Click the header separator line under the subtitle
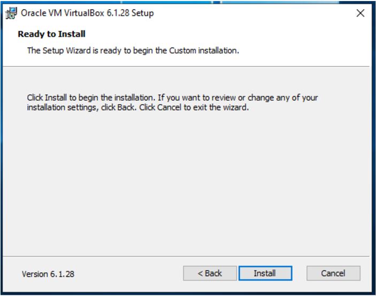 coord(187,67)
